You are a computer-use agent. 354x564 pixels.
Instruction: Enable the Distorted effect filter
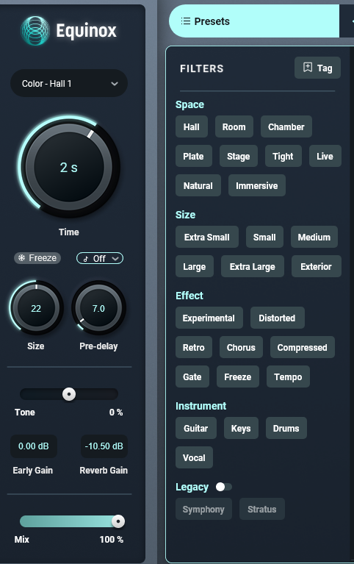pos(277,318)
